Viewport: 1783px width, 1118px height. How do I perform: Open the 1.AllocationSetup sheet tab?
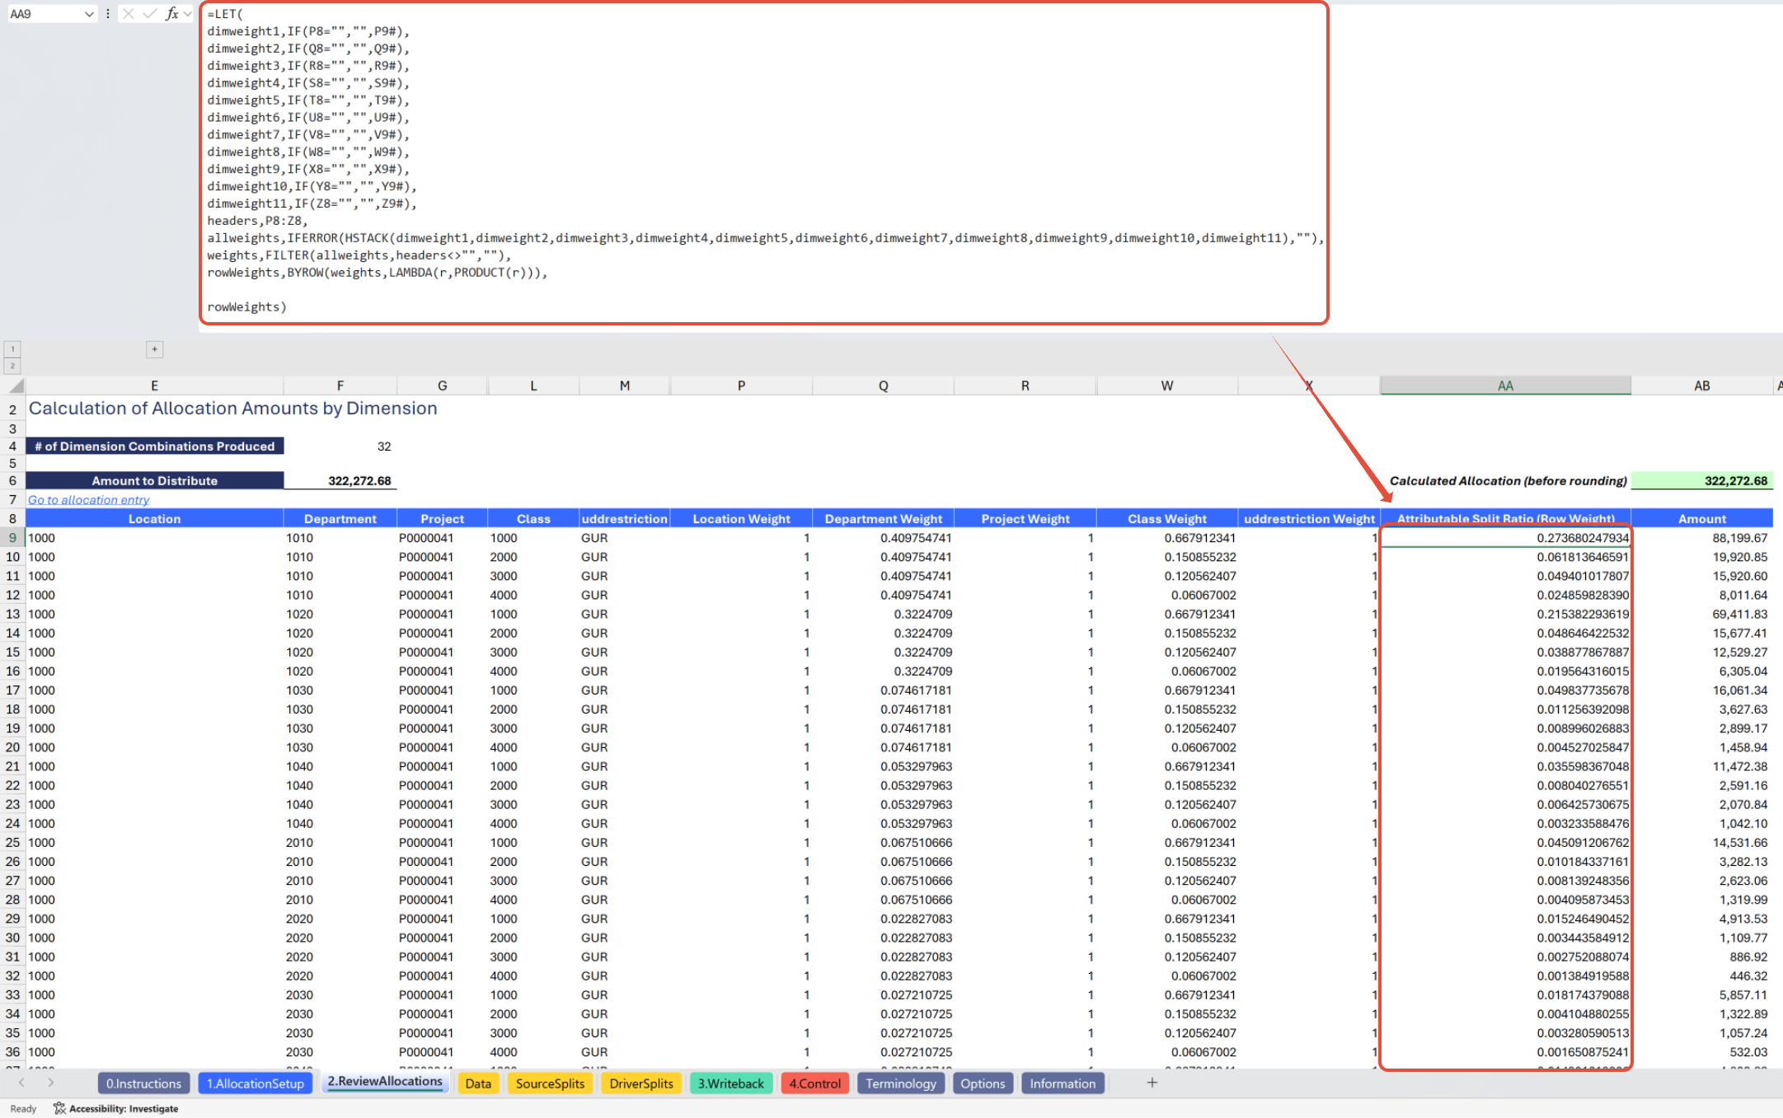(x=255, y=1083)
